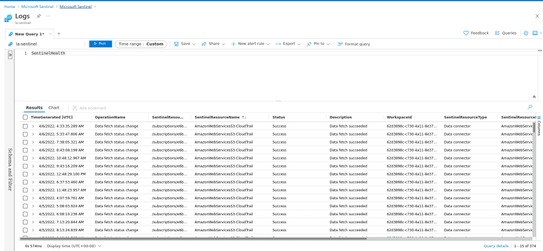Open the first Microsoft Sentinel breadcrumb
The width and height of the screenshot is (543, 251).
pos(38,7)
